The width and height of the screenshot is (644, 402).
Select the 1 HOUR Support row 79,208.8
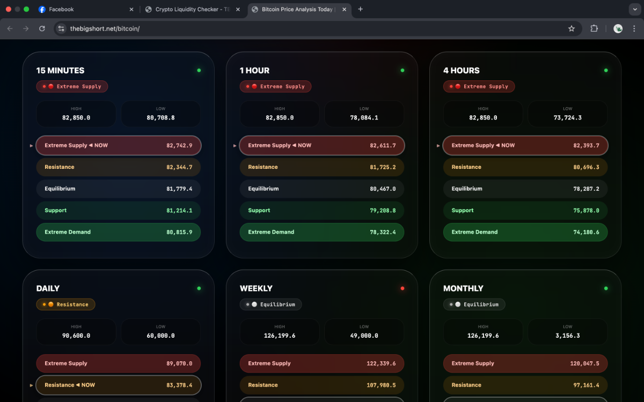coord(322,211)
